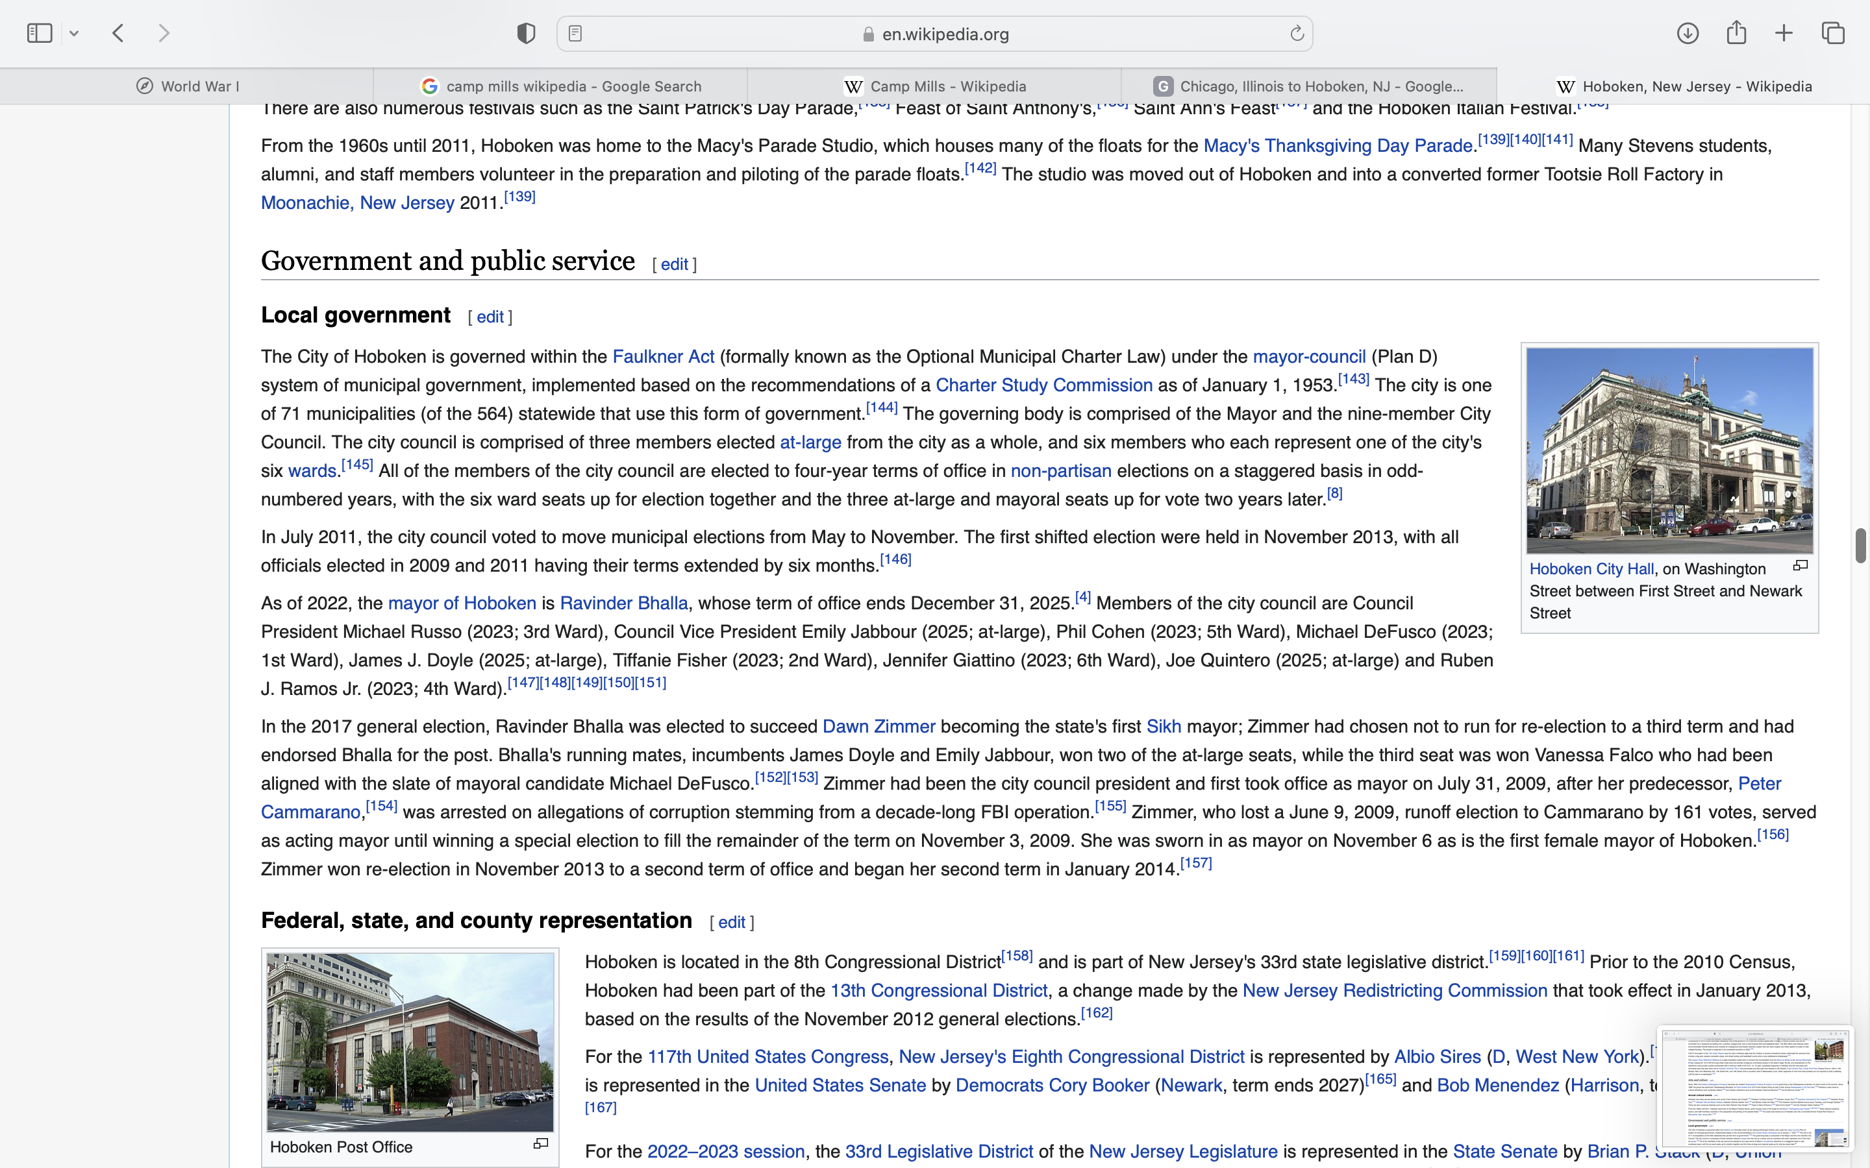Open the Faulkner Act link
The width and height of the screenshot is (1870, 1168).
coord(663,357)
